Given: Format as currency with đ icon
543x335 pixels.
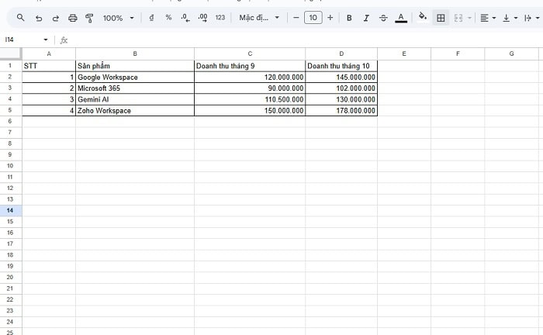Looking at the screenshot, I should pyautogui.click(x=152, y=18).
